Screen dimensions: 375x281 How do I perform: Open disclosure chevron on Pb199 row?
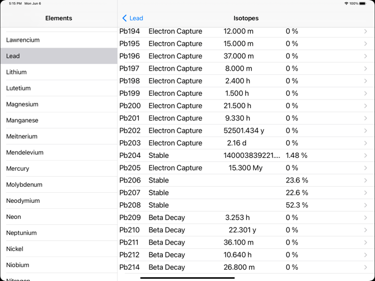pyautogui.click(x=366, y=94)
